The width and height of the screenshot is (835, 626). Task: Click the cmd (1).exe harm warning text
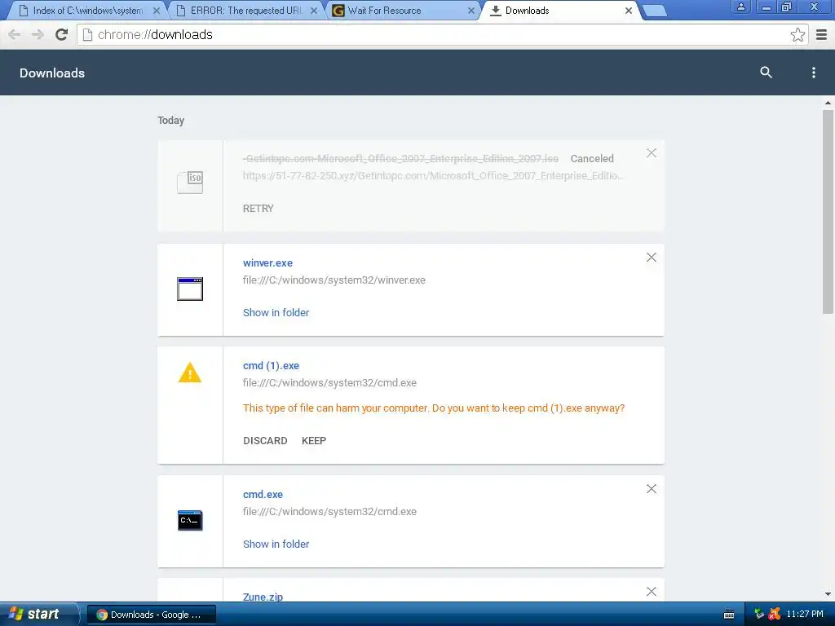click(x=434, y=408)
